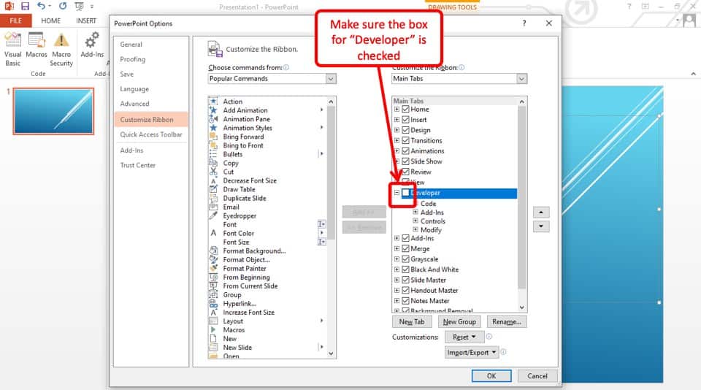Click the OK button
The height and width of the screenshot is (390, 701).
click(491, 376)
